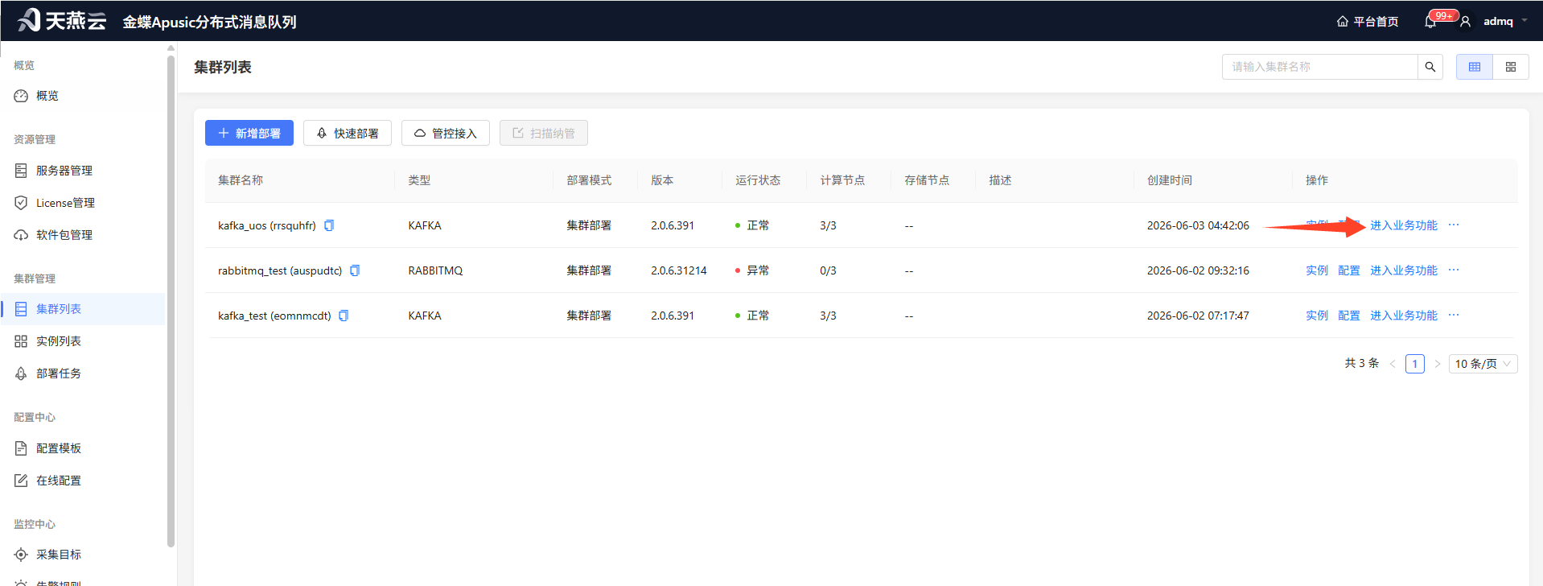Open the admq user menu
The height and width of the screenshot is (586, 1543).
[1497, 22]
